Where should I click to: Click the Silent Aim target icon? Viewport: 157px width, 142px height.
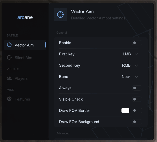click(9, 57)
